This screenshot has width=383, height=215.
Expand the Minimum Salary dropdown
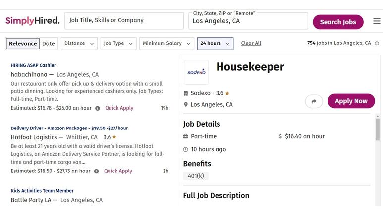(x=166, y=43)
